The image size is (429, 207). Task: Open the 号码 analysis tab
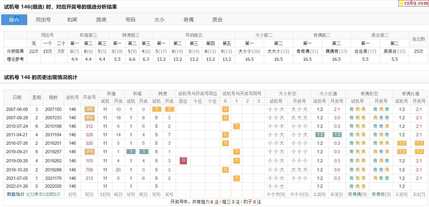tap(130, 20)
